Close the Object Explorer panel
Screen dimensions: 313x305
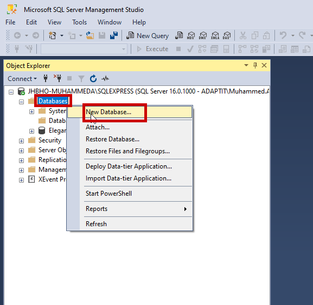coord(264,65)
